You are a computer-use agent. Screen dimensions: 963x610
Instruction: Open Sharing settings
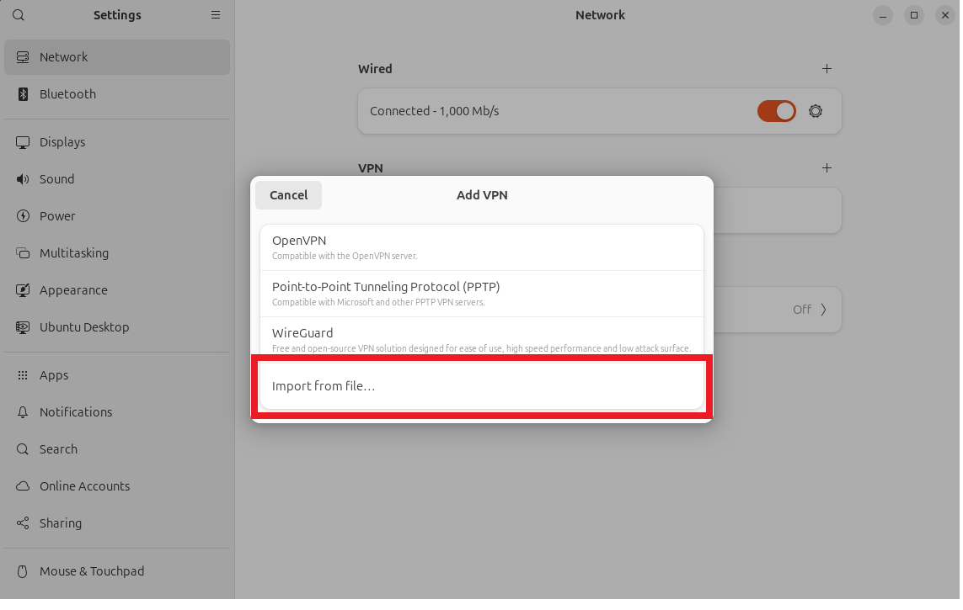pos(60,522)
